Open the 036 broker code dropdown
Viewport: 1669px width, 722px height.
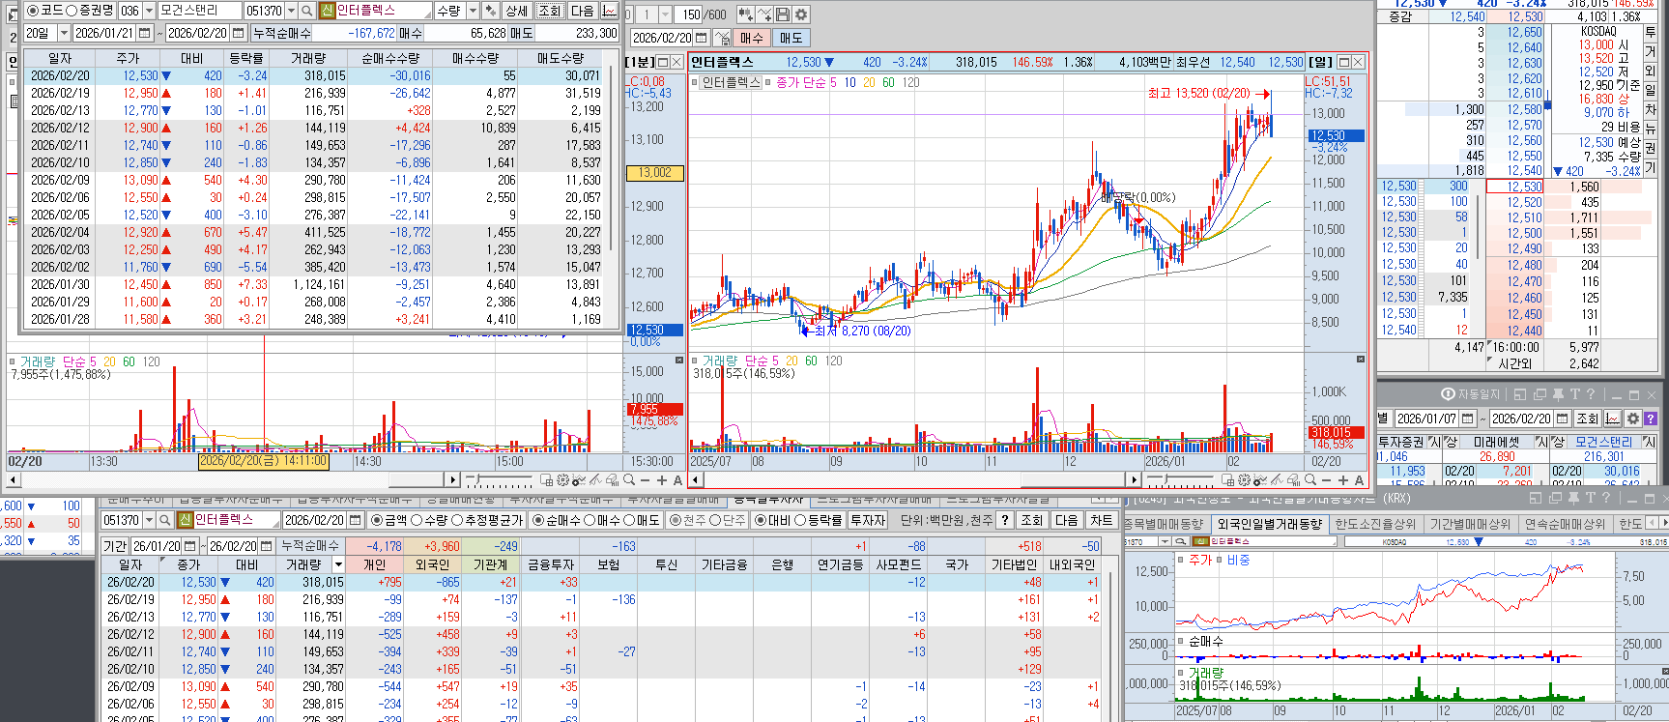click(149, 11)
